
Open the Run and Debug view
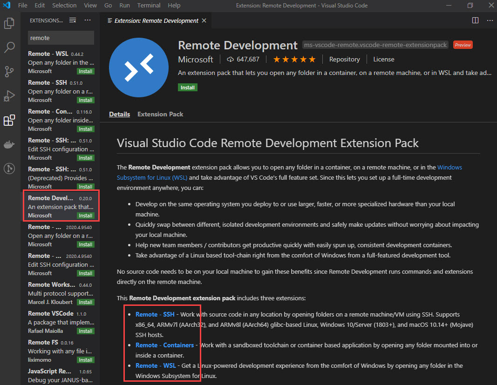pyautogui.click(x=9, y=96)
